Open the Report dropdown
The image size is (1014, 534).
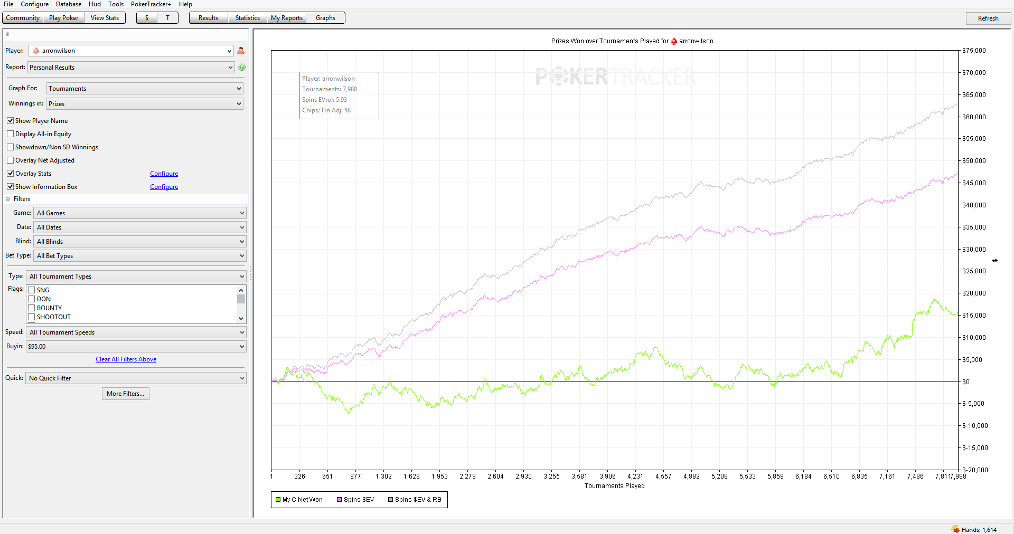coord(131,68)
